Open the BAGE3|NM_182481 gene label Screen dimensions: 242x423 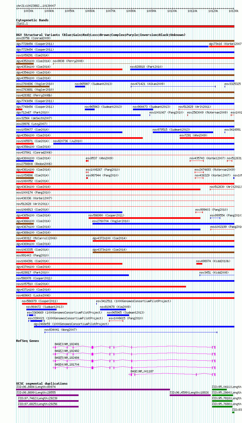click(67, 344)
